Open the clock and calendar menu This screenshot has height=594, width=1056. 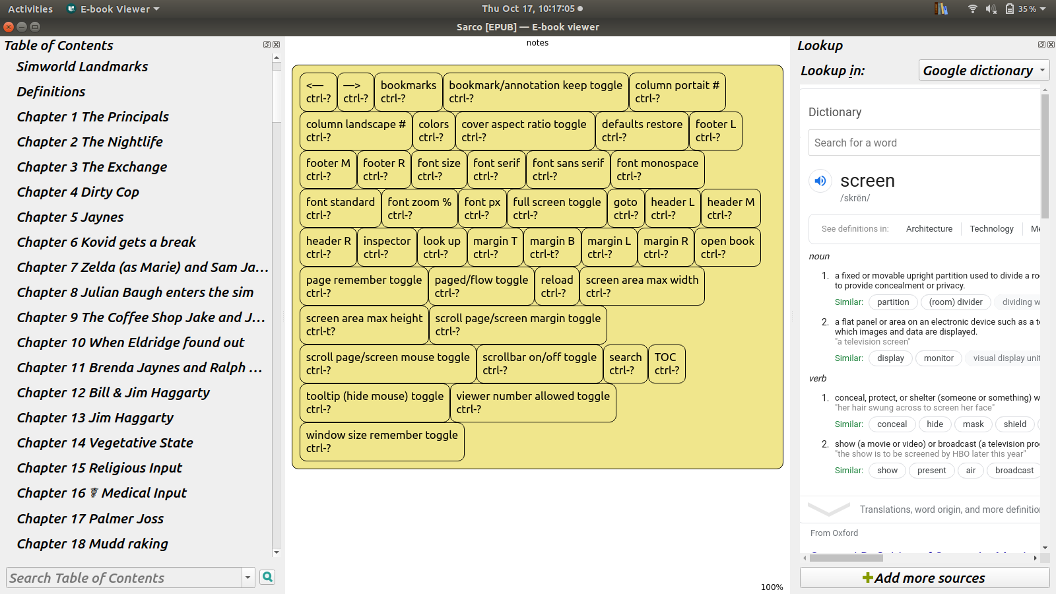coord(532,9)
